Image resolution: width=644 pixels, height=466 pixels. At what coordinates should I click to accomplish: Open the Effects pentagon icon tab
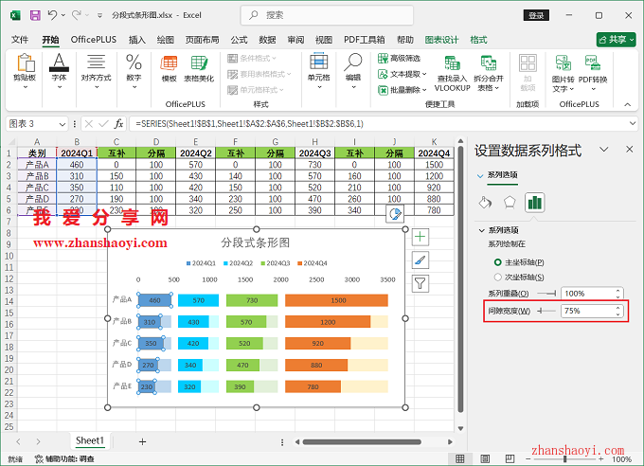pyautogui.click(x=510, y=202)
